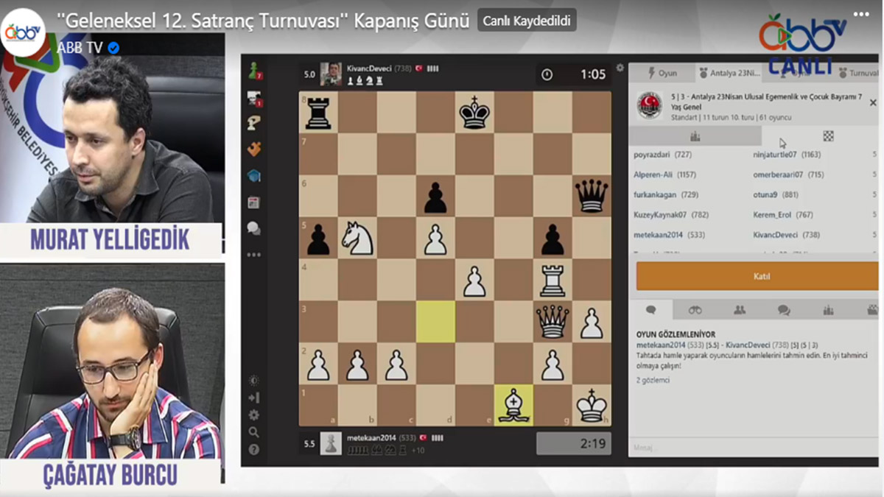Screen dimensions: 884x497
Task: Open the Lessons graduation cap icon
Action: [x=254, y=175]
